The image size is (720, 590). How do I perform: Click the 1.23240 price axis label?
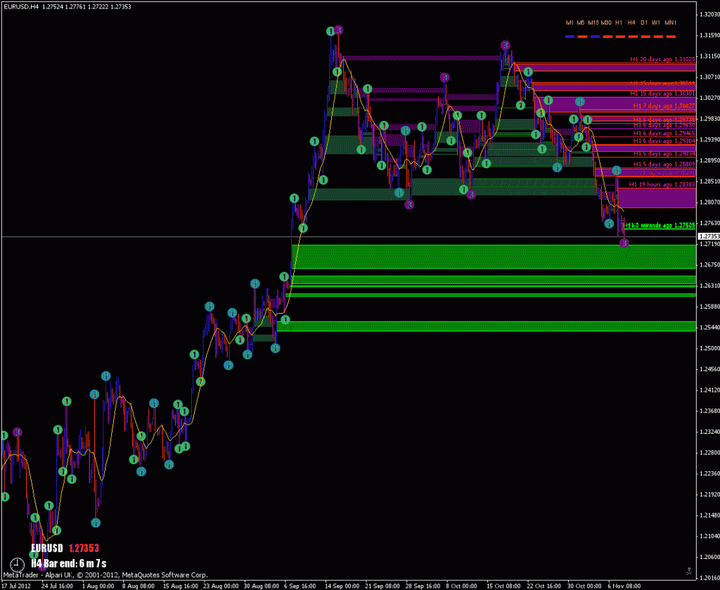tap(709, 432)
